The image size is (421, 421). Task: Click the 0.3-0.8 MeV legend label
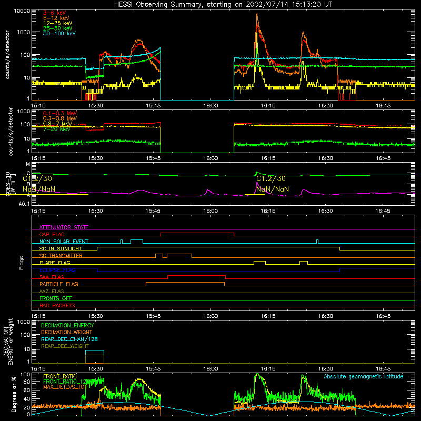point(60,118)
